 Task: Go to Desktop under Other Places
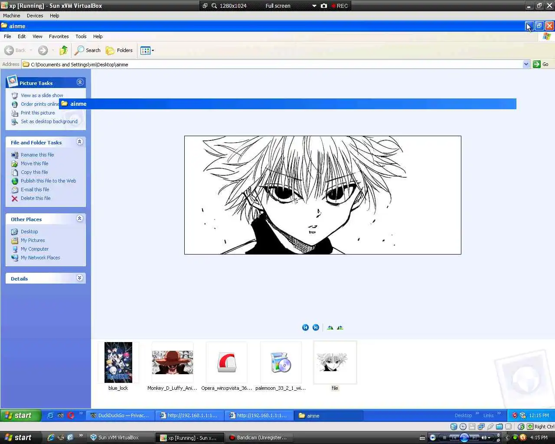(29, 232)
